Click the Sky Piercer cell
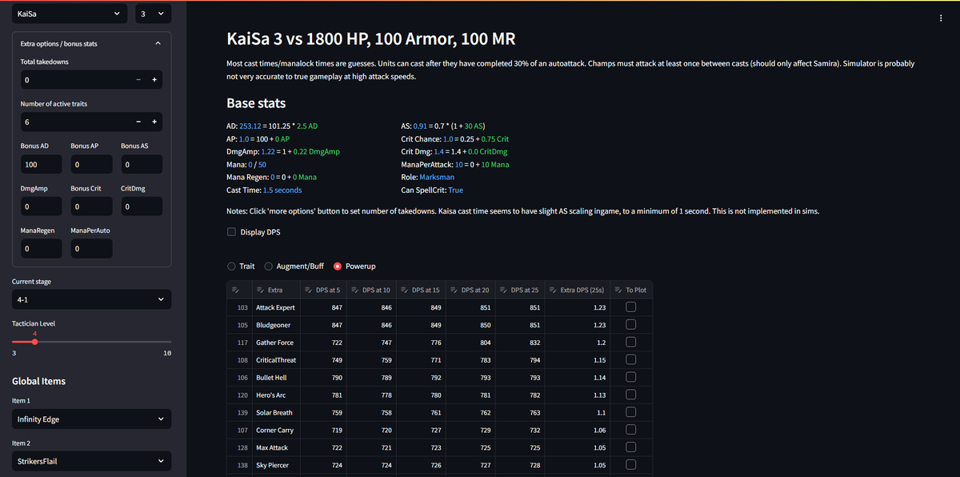Viewport: 960px width, 477px height. point(274,465)
